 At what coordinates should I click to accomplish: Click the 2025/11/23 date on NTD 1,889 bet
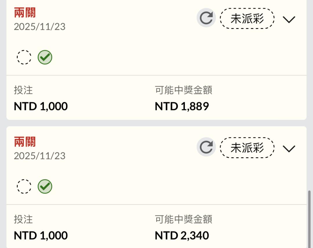click(40, 27)
